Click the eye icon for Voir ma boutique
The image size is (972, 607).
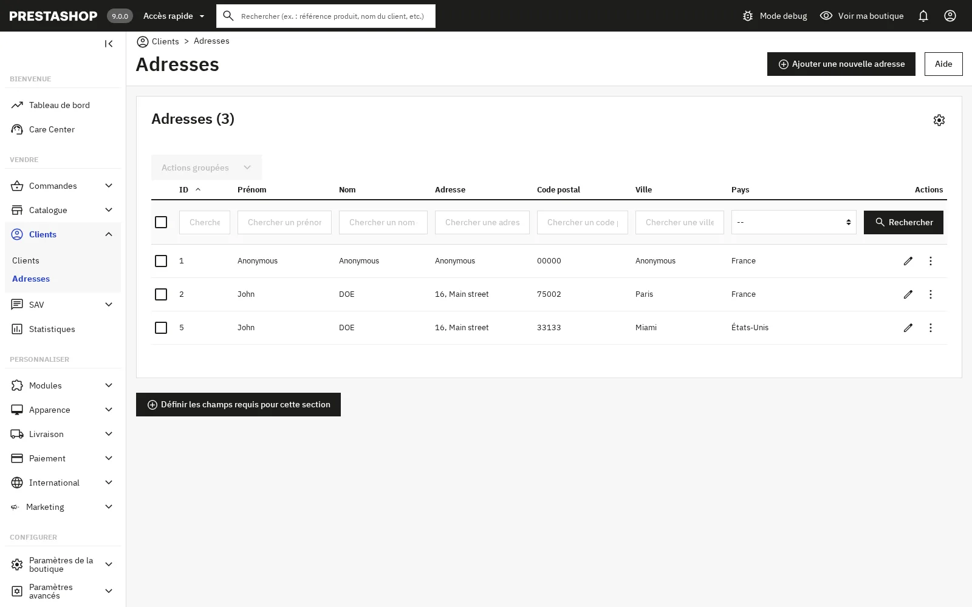point(826,16)
